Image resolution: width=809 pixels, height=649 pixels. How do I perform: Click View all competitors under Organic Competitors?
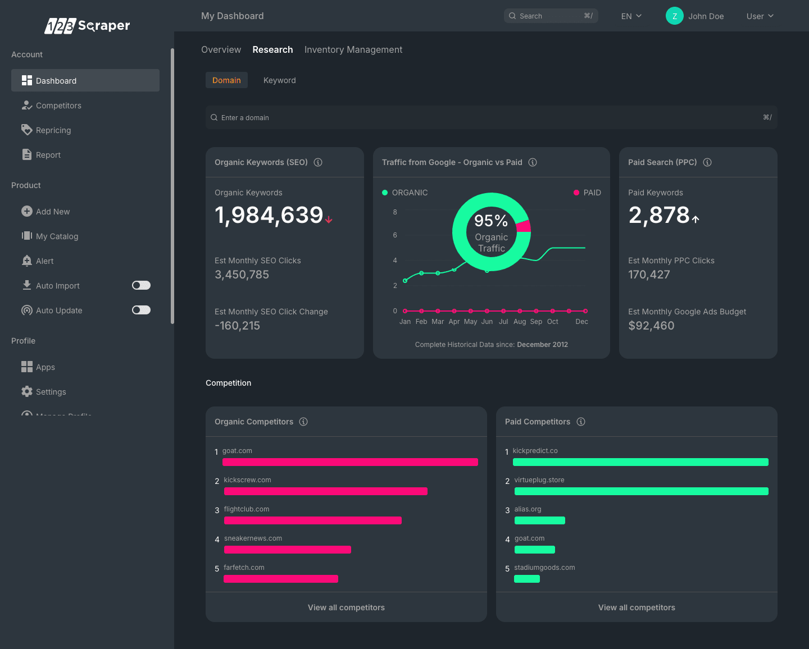(346, 607)
